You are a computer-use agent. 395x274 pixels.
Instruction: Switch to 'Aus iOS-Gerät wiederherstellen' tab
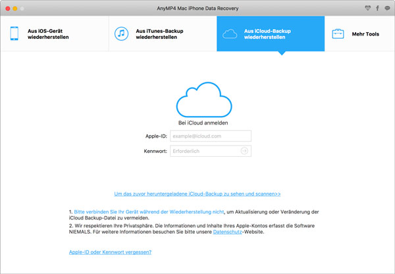pyautogui.click(x=48, y=34)
